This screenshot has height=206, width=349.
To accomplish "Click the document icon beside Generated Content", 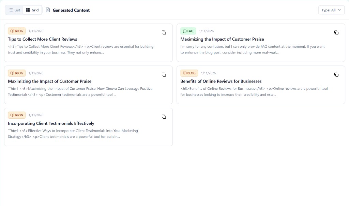I will (x=48, y=10).
